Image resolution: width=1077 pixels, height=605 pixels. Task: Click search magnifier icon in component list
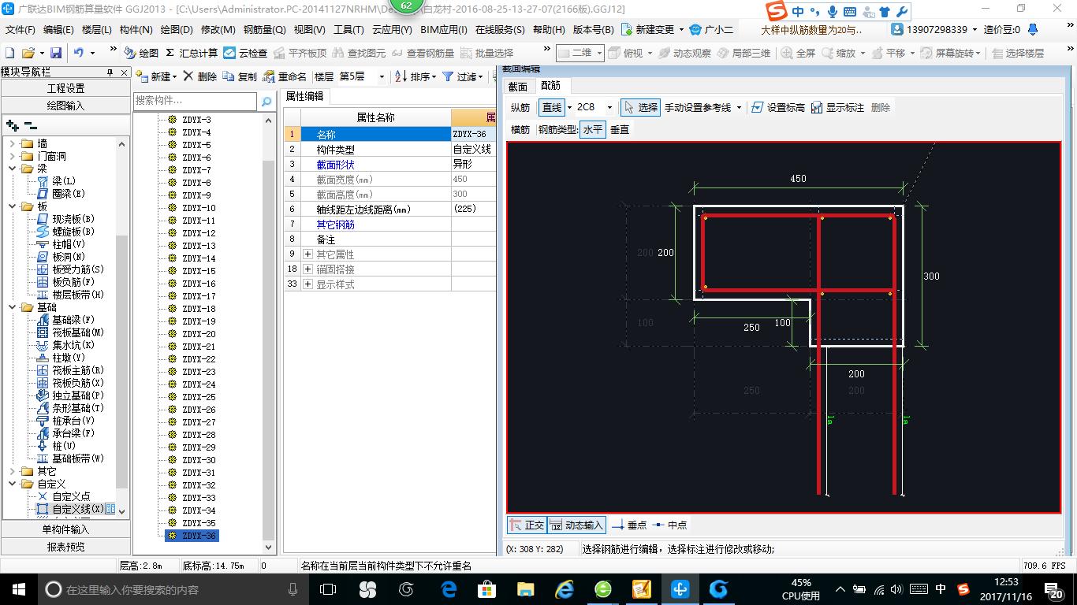click(x=266, y=101)
